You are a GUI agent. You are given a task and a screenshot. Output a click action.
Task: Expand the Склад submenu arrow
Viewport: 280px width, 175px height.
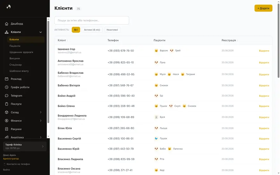40,112
